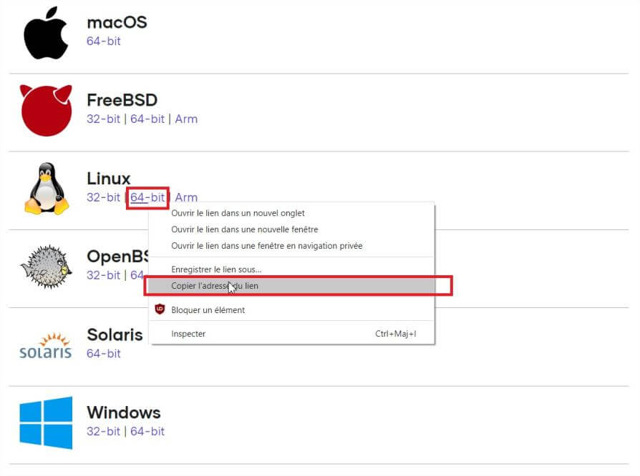Click the red FreeBSD devil logo
The width and height of the screenshot is (640, 476).
(x=46, y=110)
